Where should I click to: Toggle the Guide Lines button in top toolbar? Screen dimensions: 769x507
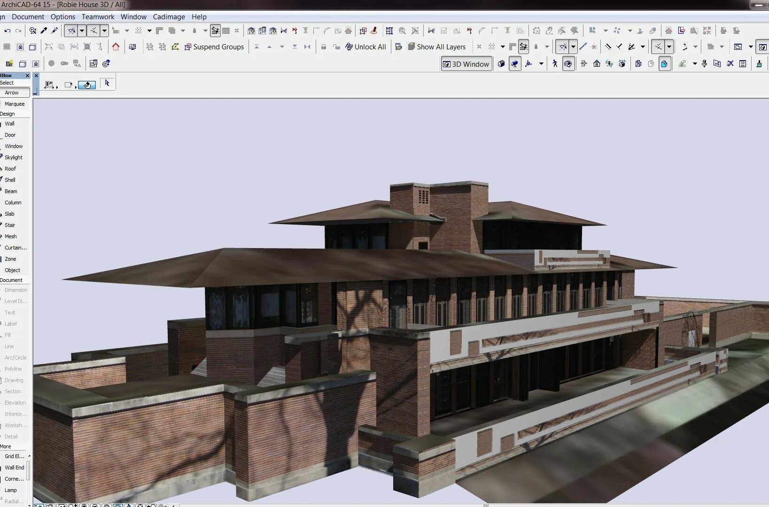(71, 31)
